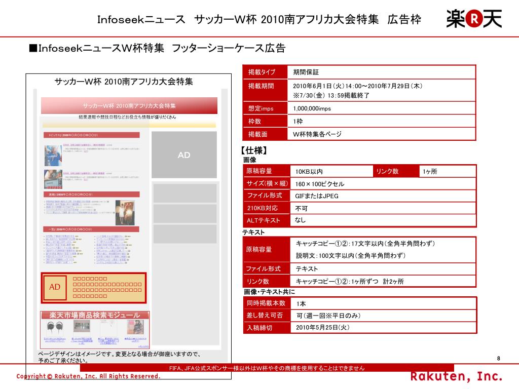Click the 1ヶ所 link count value
This screenshot has width=519, height=389.
point(430,171)
